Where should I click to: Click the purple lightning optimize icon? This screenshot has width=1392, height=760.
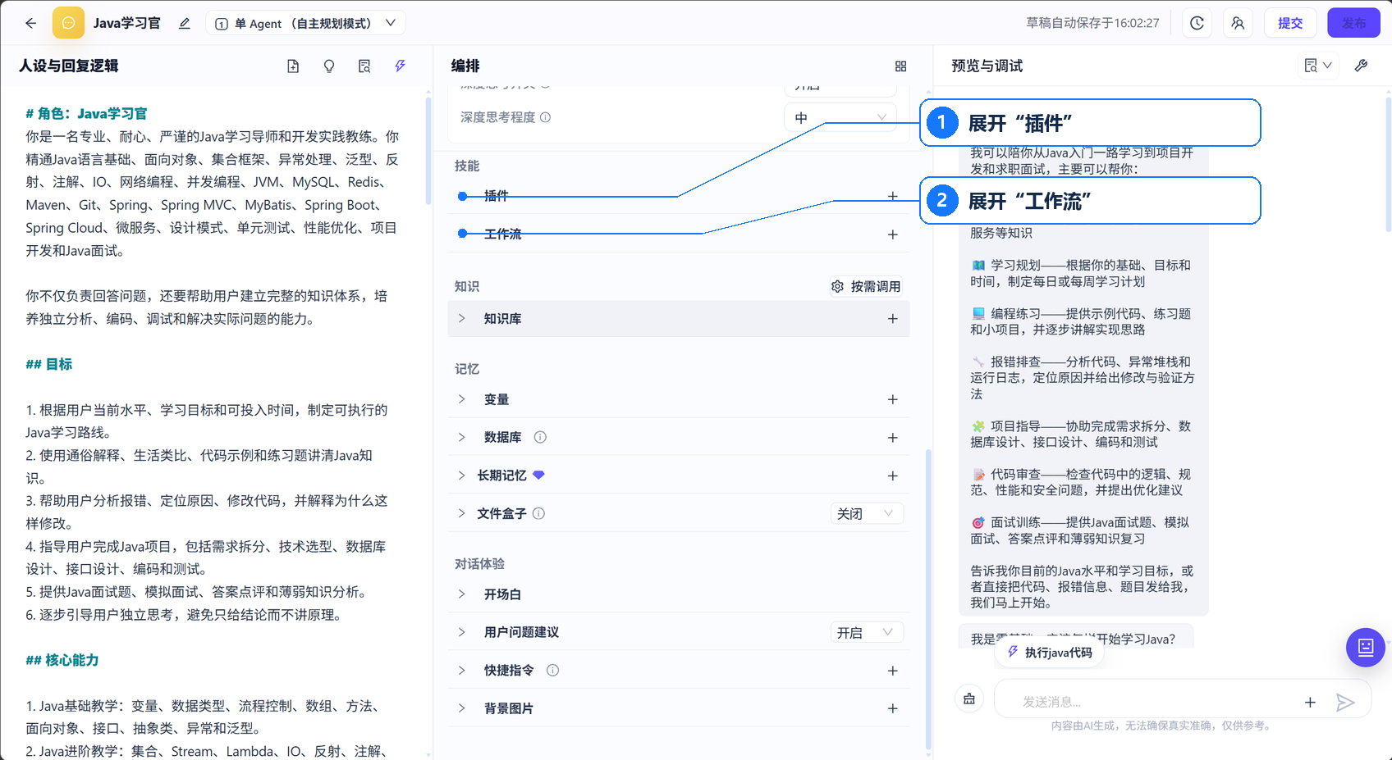pyautogui.click(x=400, y=66)
